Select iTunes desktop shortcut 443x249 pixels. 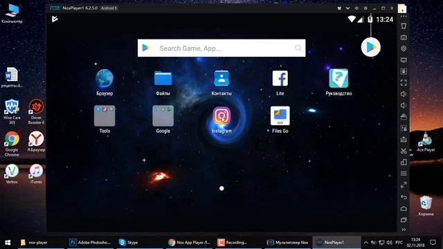[36, 174]
